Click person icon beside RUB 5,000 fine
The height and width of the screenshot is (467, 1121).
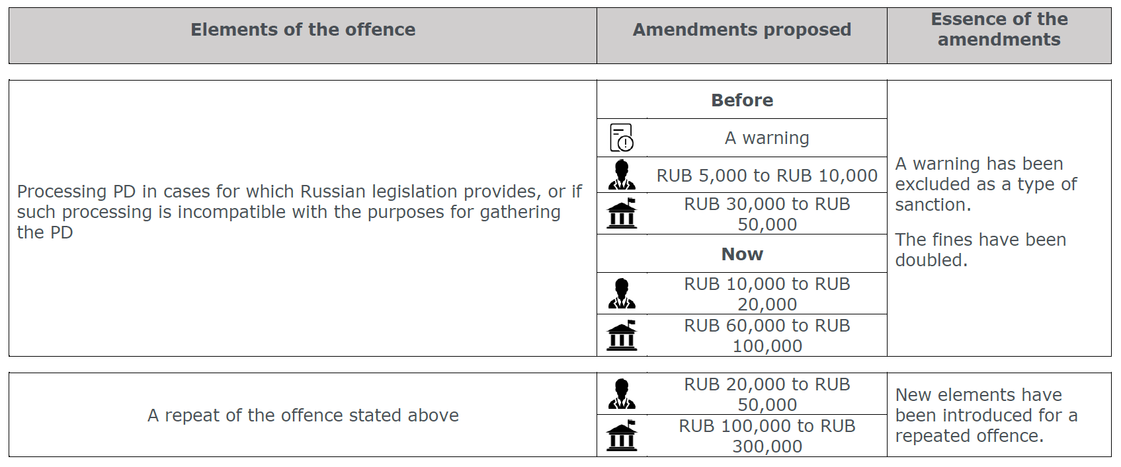[x=621, y=174]
